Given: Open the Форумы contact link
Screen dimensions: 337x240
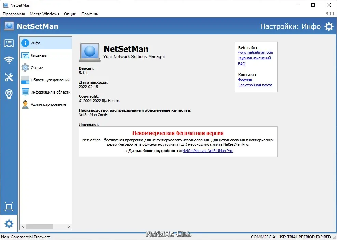Looking at the screenshot, I should tap(245, 79).
